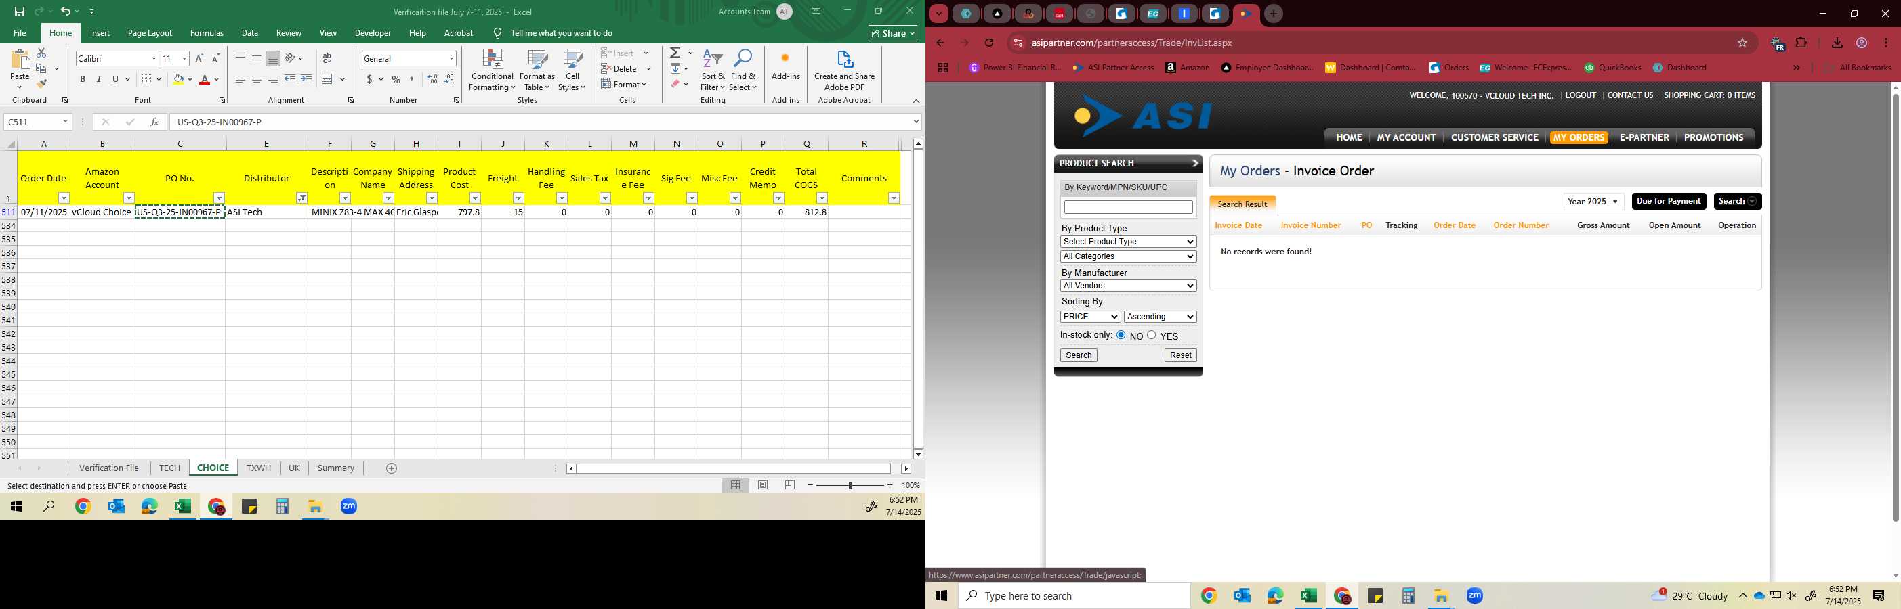This screenshot has width=1901, height=609.
Task: Open the Total COGS filter dropdown
Action: (822, 198)
